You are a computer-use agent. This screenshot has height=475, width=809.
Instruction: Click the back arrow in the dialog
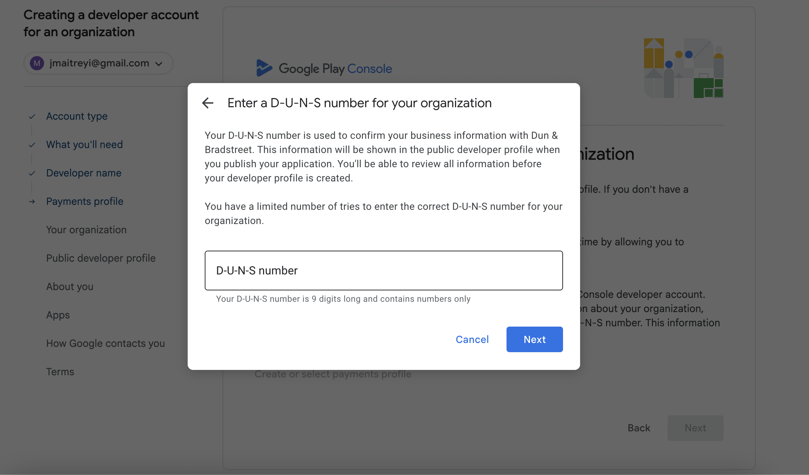click(208, 103)
